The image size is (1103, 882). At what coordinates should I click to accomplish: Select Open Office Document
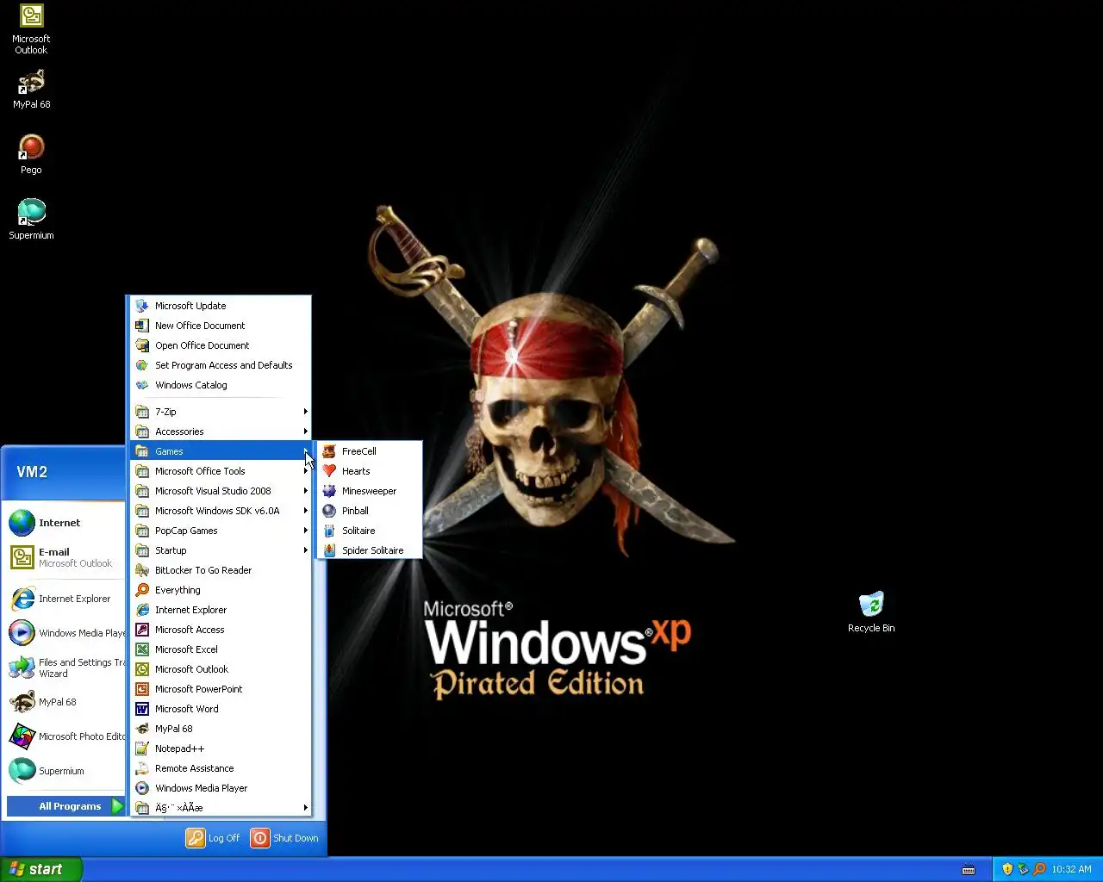[221, 345]
